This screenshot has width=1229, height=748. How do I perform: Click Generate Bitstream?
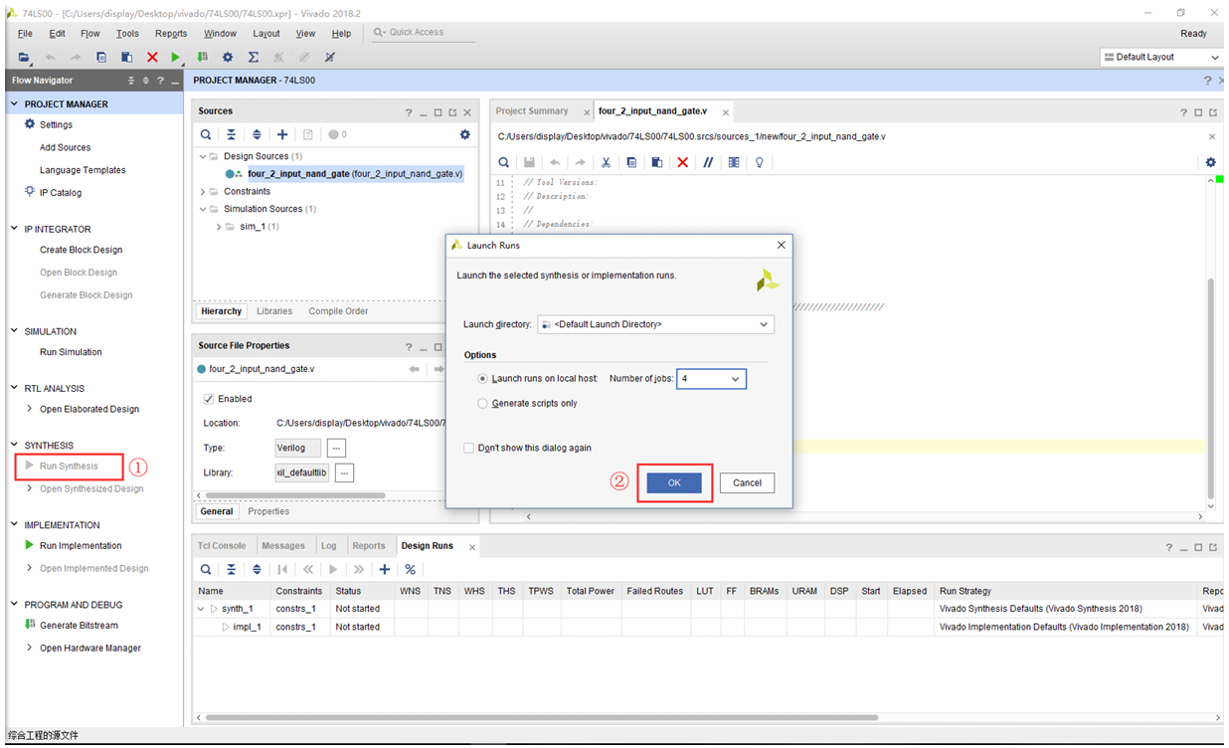79,625
